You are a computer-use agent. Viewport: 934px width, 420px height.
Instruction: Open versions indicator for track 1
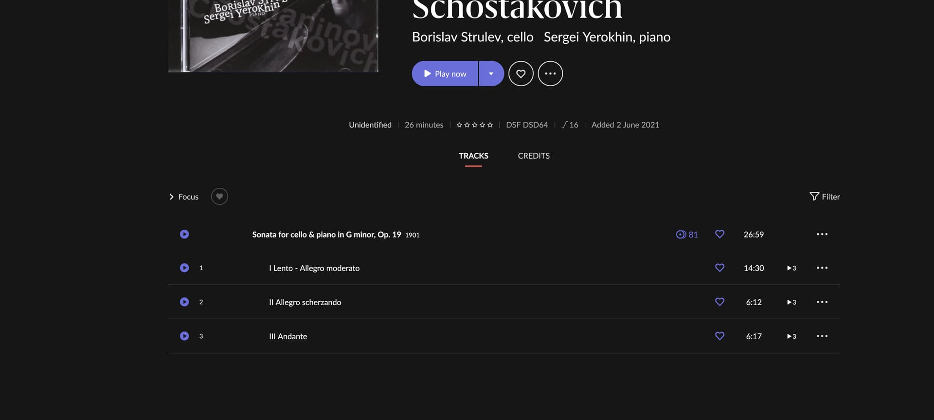(x=791, y=268)
